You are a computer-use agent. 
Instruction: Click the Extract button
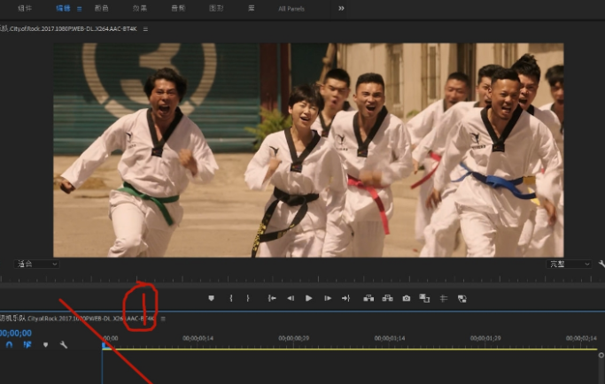point(387,298)
